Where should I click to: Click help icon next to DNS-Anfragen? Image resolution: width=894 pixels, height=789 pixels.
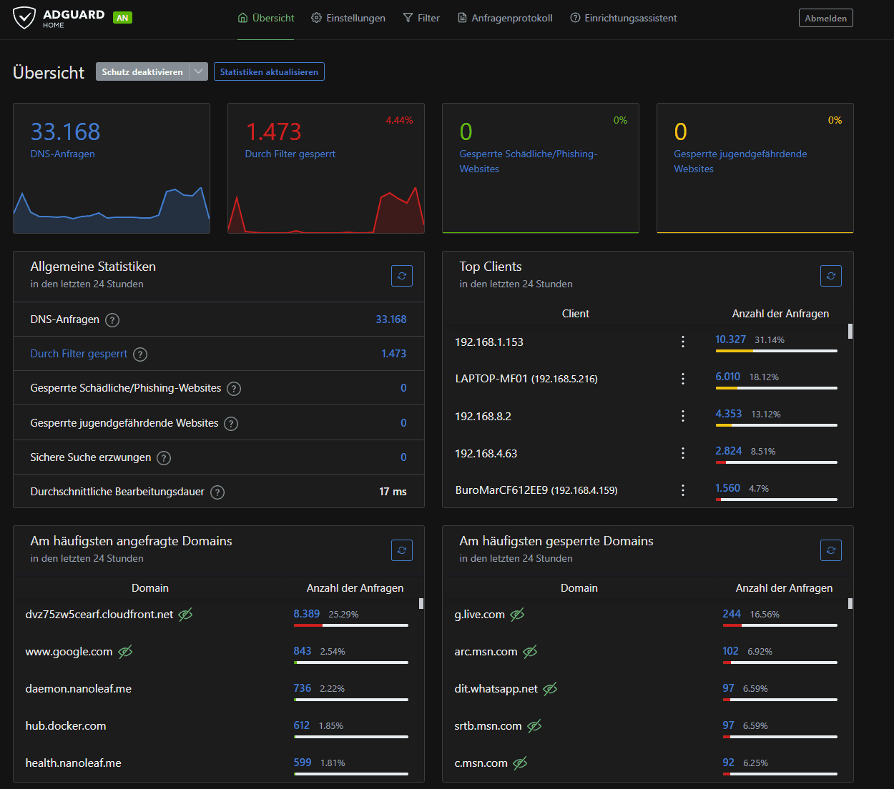coord(112,320)
